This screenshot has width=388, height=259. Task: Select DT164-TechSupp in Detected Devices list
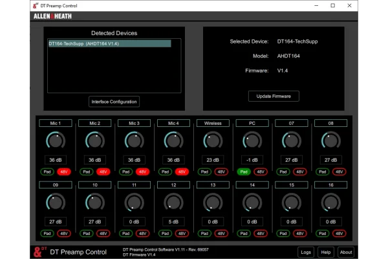110,43
